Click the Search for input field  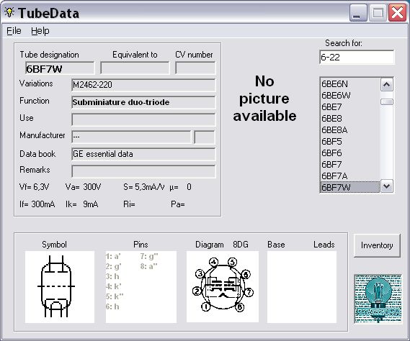pyautogui.click(x=357, y=57)
